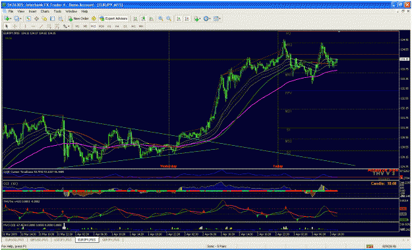Viewport: 412px width, 250px height.
Task: Open the Indicators list icon
Action: pos(196,18)
